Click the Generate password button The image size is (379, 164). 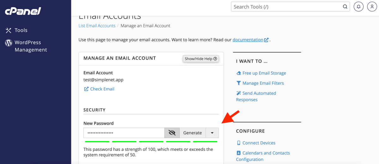[x=192, y=133]
